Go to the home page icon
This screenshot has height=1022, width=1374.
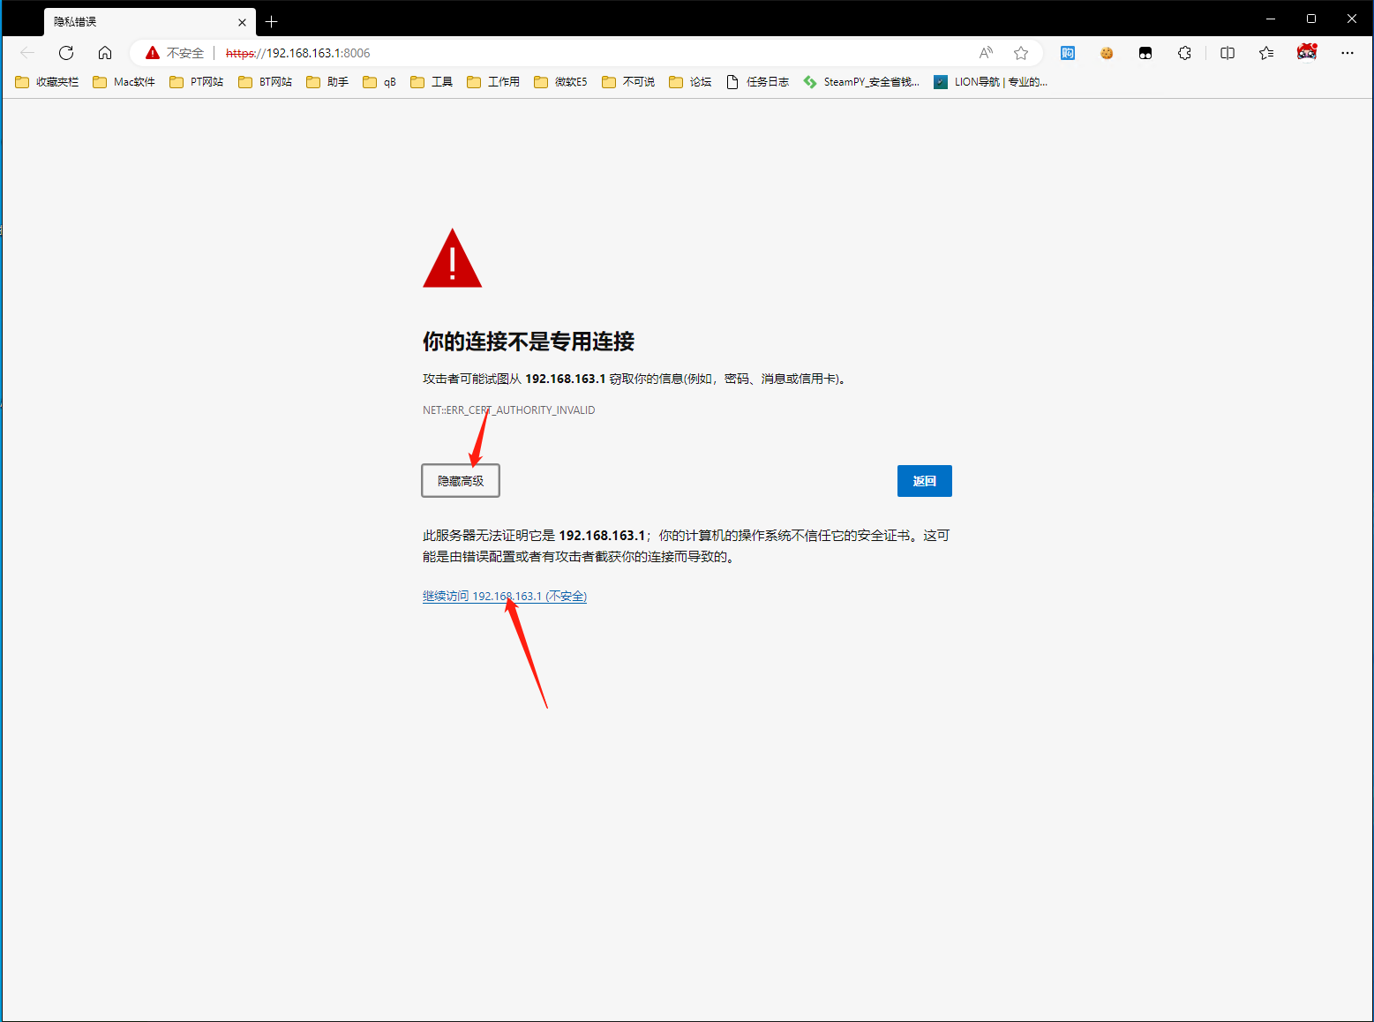click(105, 53)
